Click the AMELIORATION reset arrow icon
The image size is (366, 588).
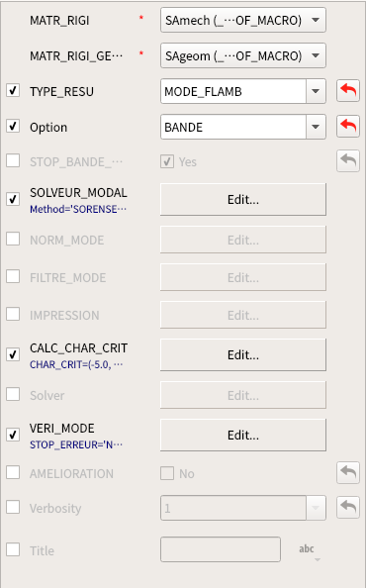[x=348, y=473]
